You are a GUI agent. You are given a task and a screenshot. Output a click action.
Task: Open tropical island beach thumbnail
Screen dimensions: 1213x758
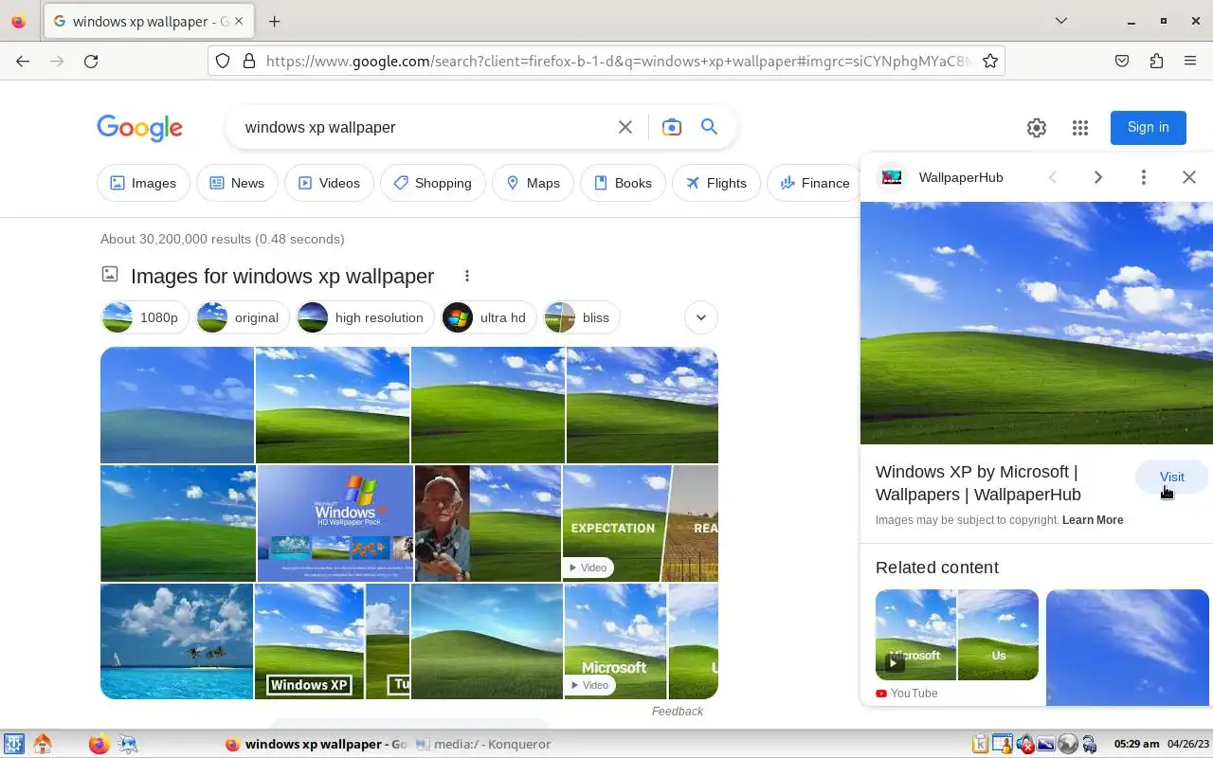176,641
